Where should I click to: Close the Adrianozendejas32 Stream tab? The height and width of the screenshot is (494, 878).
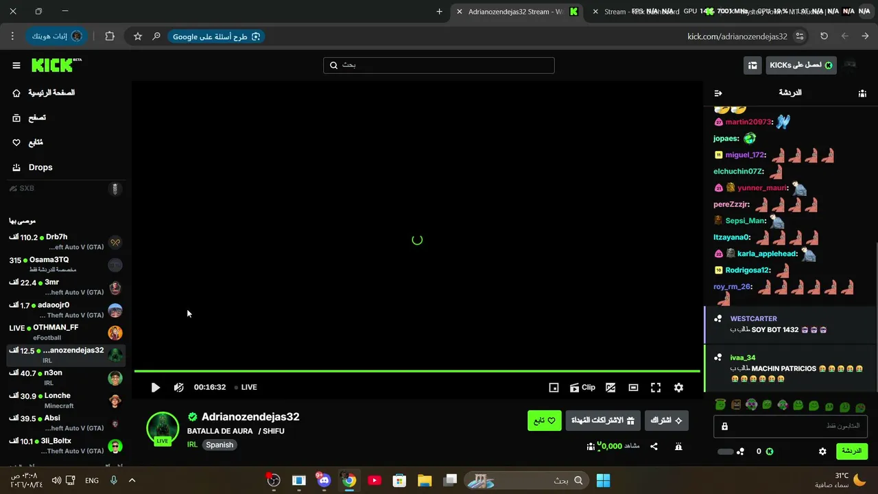(460, 12)
